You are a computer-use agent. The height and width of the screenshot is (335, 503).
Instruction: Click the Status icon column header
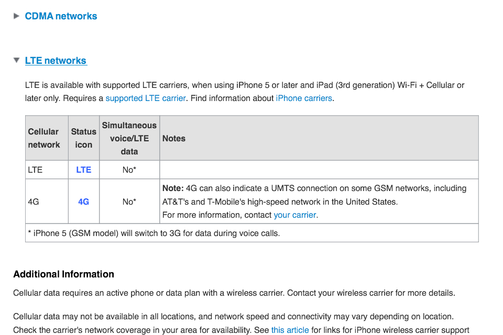pos(84,138)
